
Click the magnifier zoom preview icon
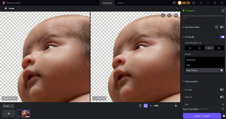pos(176,15)
